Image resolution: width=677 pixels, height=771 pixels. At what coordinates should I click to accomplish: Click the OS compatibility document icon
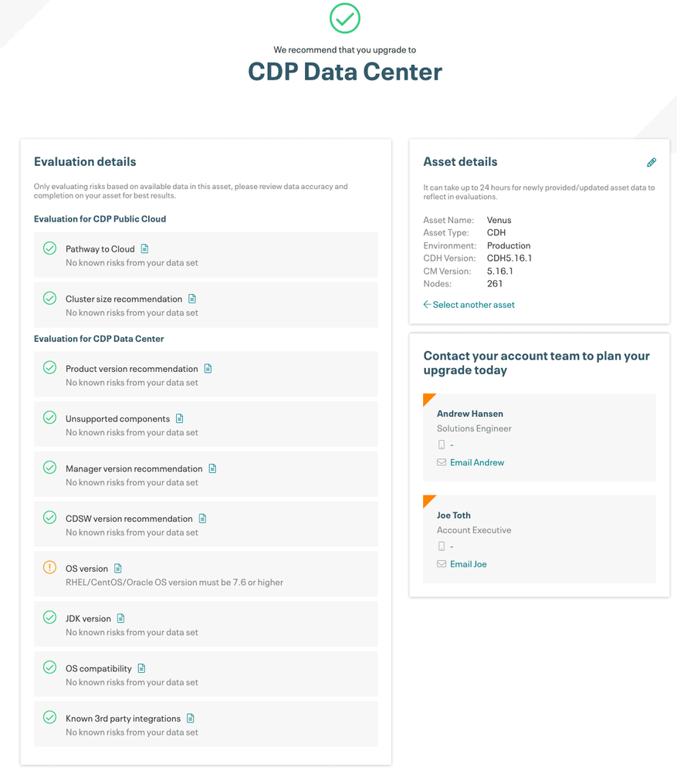pos(141,668)
